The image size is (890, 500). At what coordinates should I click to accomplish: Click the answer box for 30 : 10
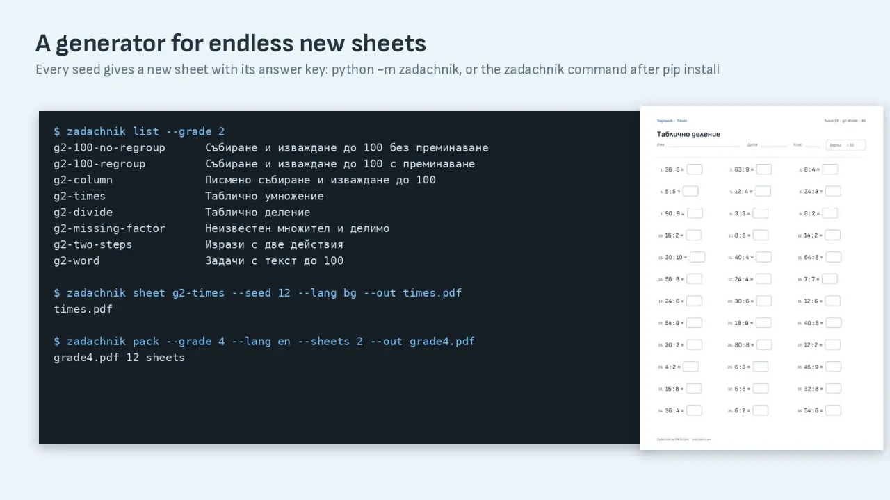[697, 257]
